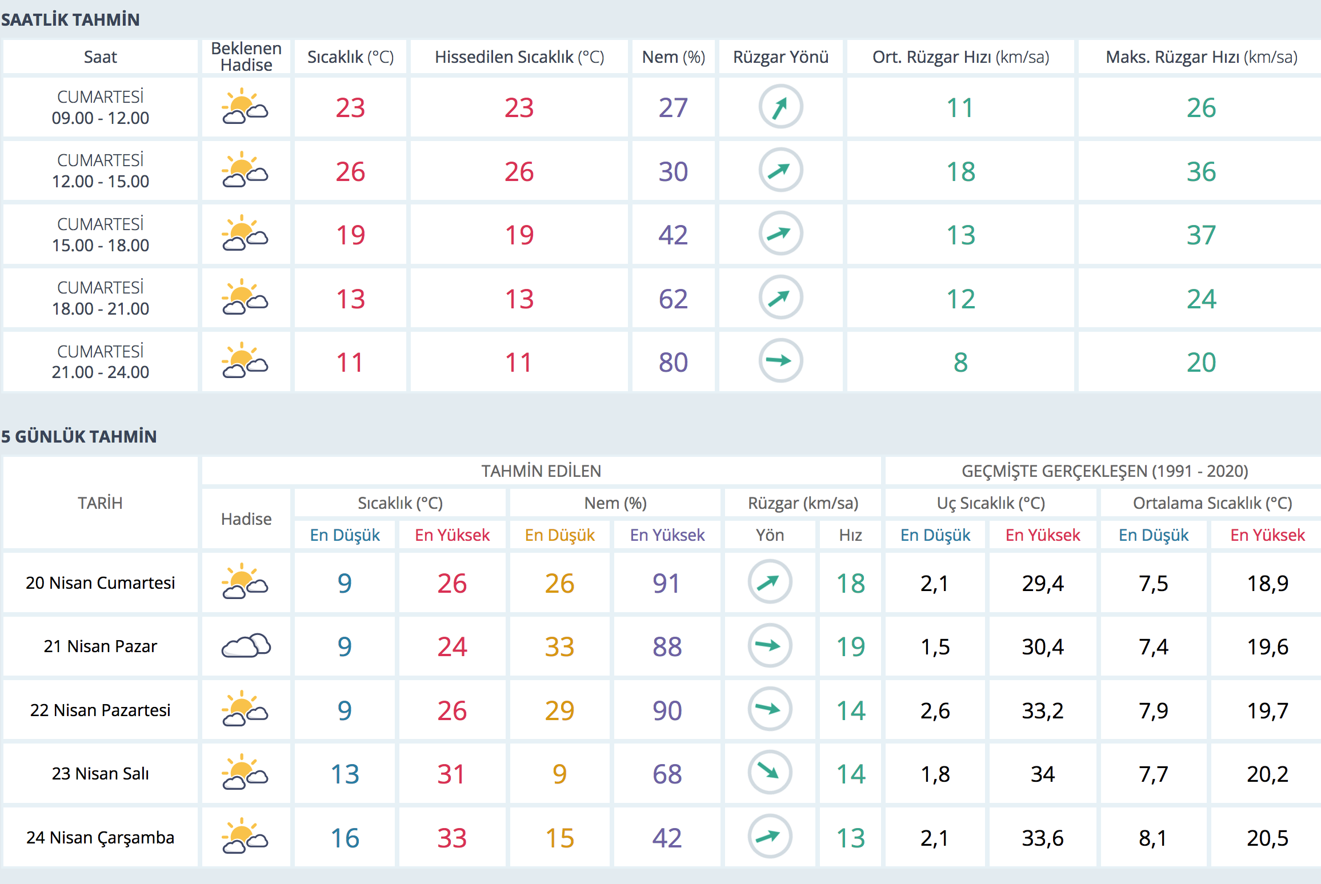Click the SAATLİK TAHMİN section heading
Screen dimensions: 1321x884
tap(70, 20)
